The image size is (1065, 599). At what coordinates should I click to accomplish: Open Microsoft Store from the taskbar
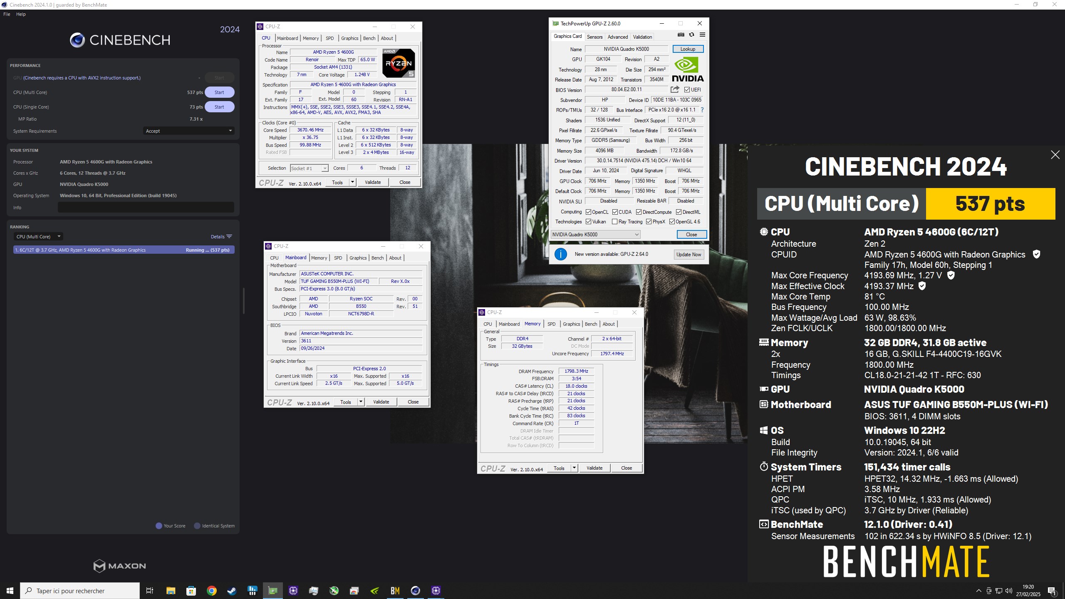[191, 591]
